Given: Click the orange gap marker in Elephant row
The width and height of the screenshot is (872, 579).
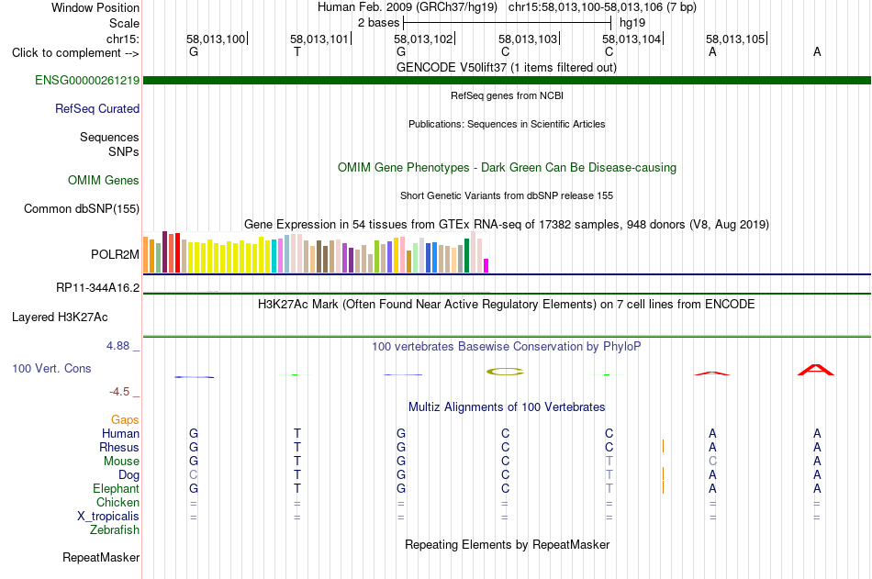Looking at the screenshot, I should (663, 487).
